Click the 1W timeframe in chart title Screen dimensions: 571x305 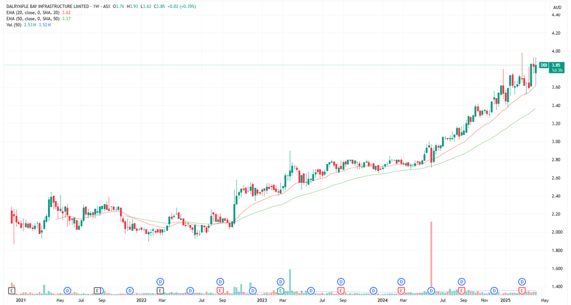[96, 6]
